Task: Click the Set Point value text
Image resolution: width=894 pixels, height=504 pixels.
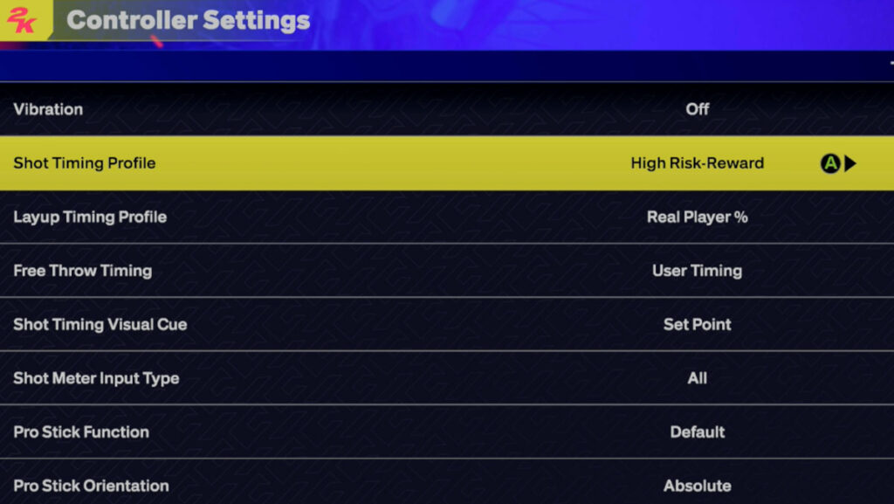Action: [x=696, y=324]
